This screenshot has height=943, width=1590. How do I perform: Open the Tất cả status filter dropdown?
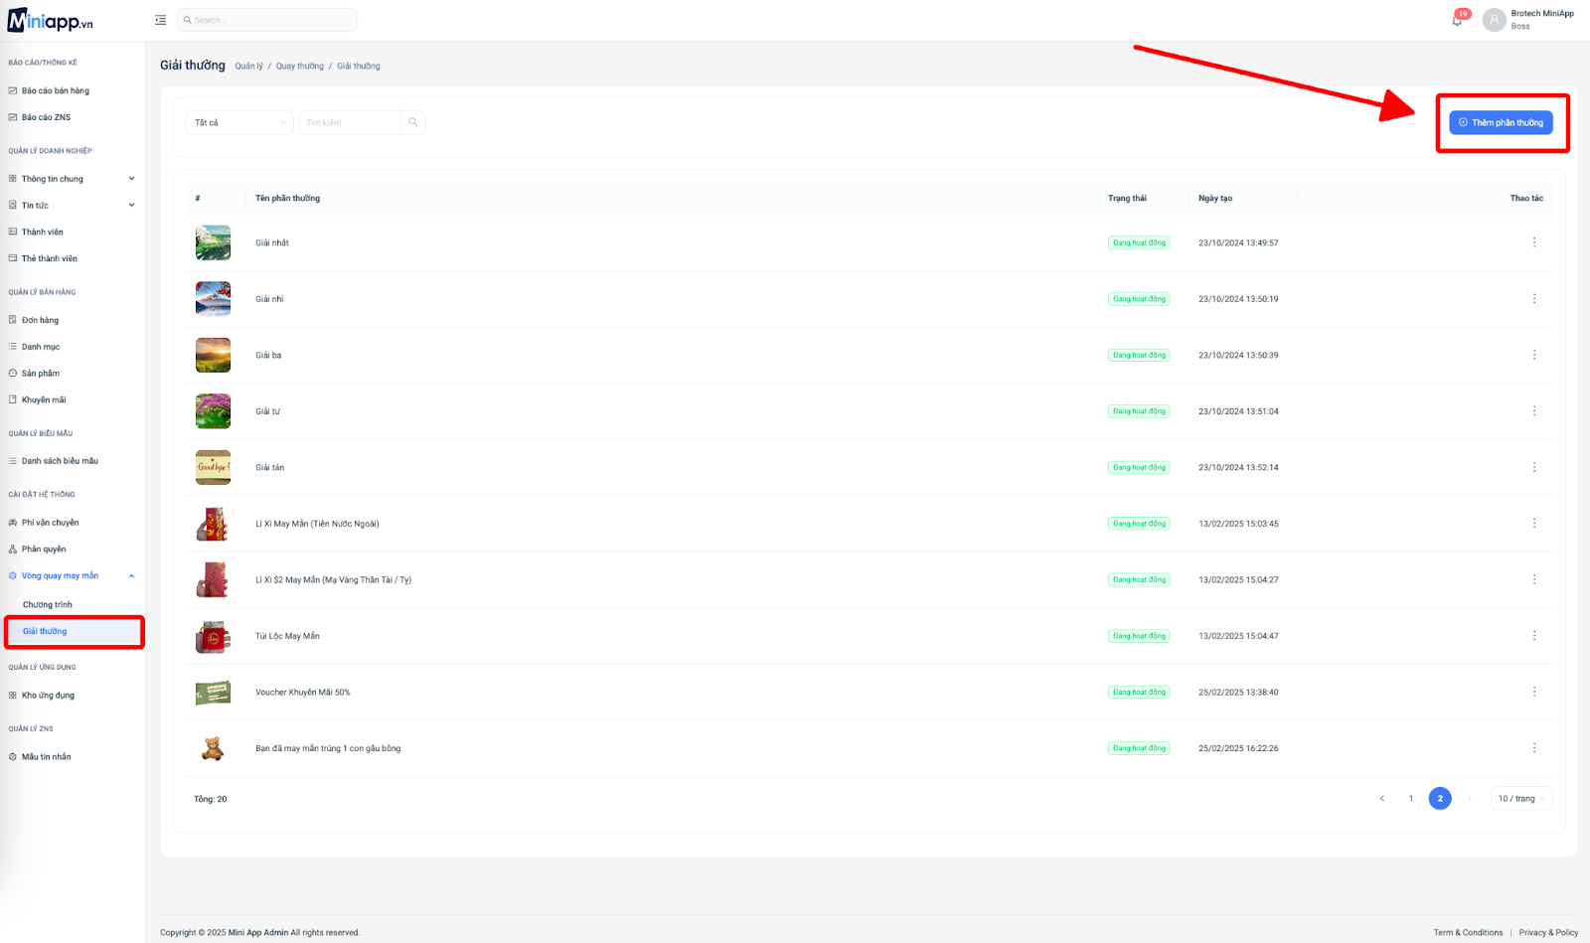(239, 122)
